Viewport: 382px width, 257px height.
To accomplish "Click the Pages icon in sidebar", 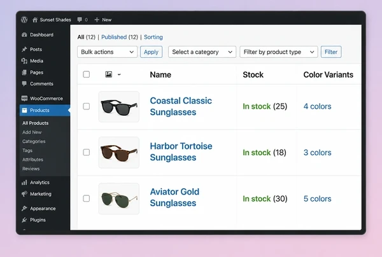I will pyautogui.click(x=24, y=73).
